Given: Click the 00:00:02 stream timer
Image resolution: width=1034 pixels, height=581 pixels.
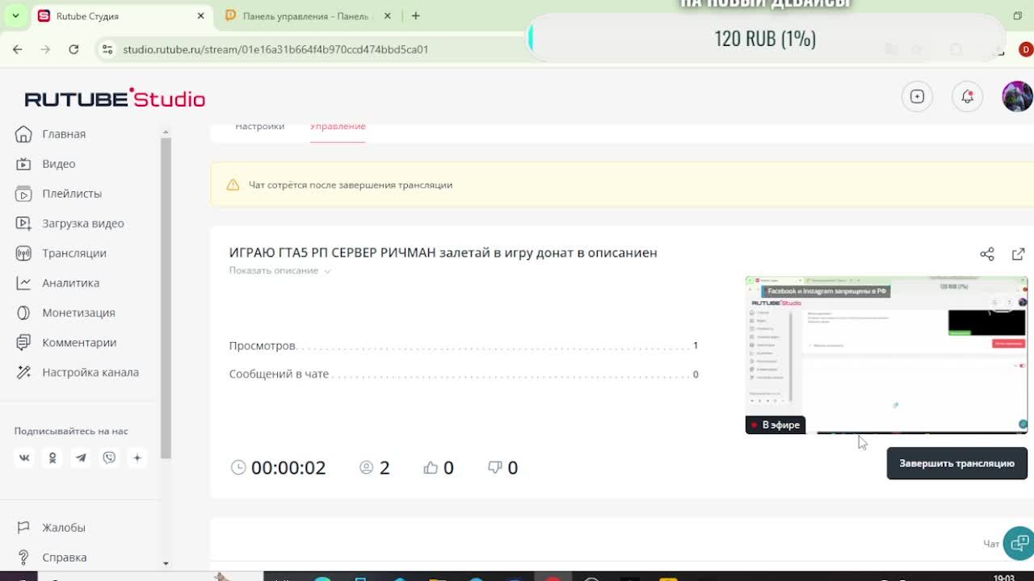Looking at the screenshot, I should pyautogui.click(x=288, y=467).
